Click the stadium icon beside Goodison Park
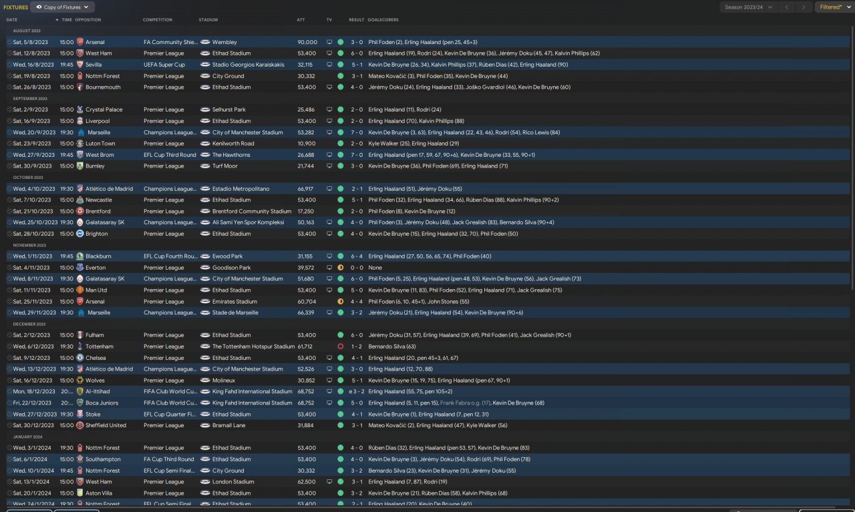 click(x=205, y=268)
